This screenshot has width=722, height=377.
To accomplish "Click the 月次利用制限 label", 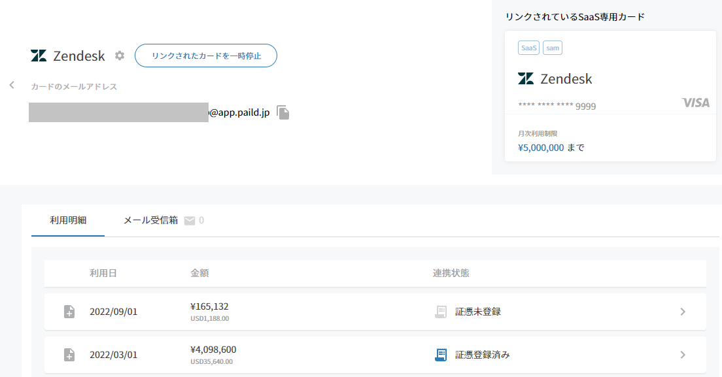I will coord(538,134).
